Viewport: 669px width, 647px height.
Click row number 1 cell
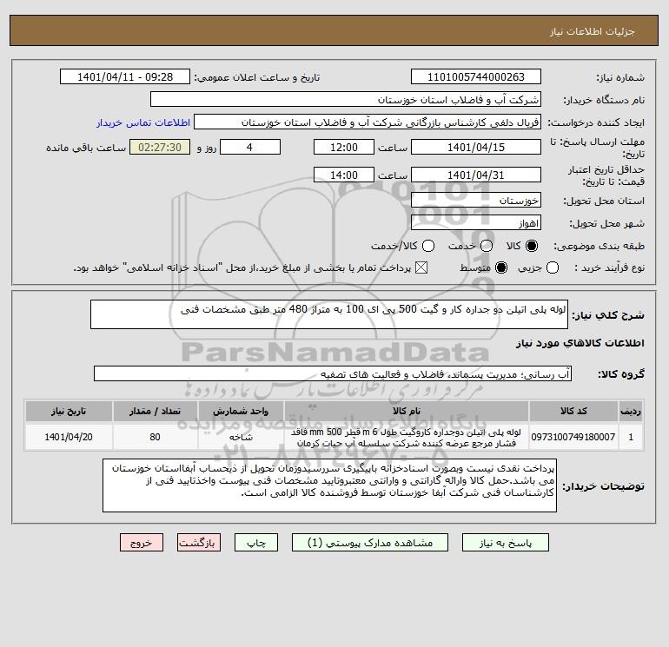631,437
